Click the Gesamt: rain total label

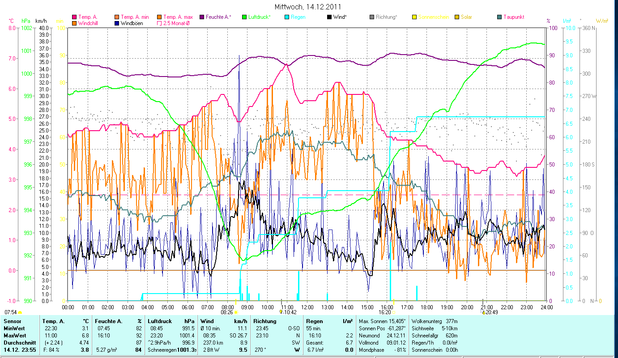tap(315, 343)
